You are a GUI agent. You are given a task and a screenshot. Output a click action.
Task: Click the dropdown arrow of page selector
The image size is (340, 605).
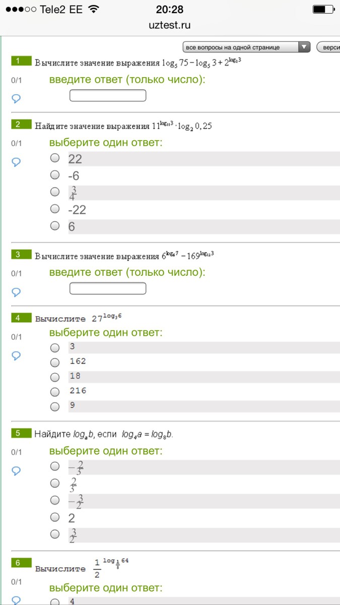(304, 47)
